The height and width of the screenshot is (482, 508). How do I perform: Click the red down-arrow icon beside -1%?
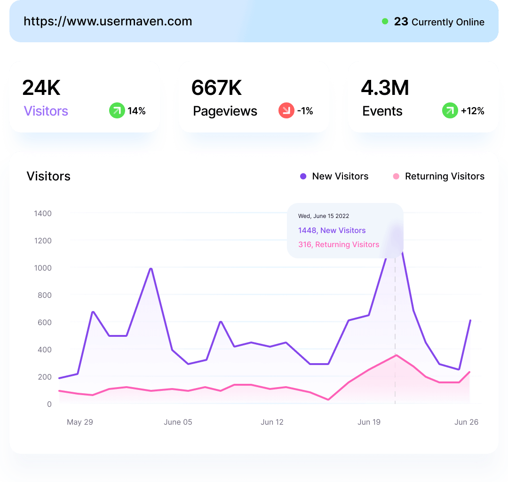[x=286, y=111]
